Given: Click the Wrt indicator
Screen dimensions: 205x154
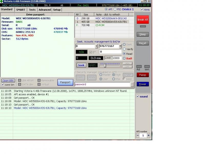Looking at the screenshot, I should click(x=147, y=66).
